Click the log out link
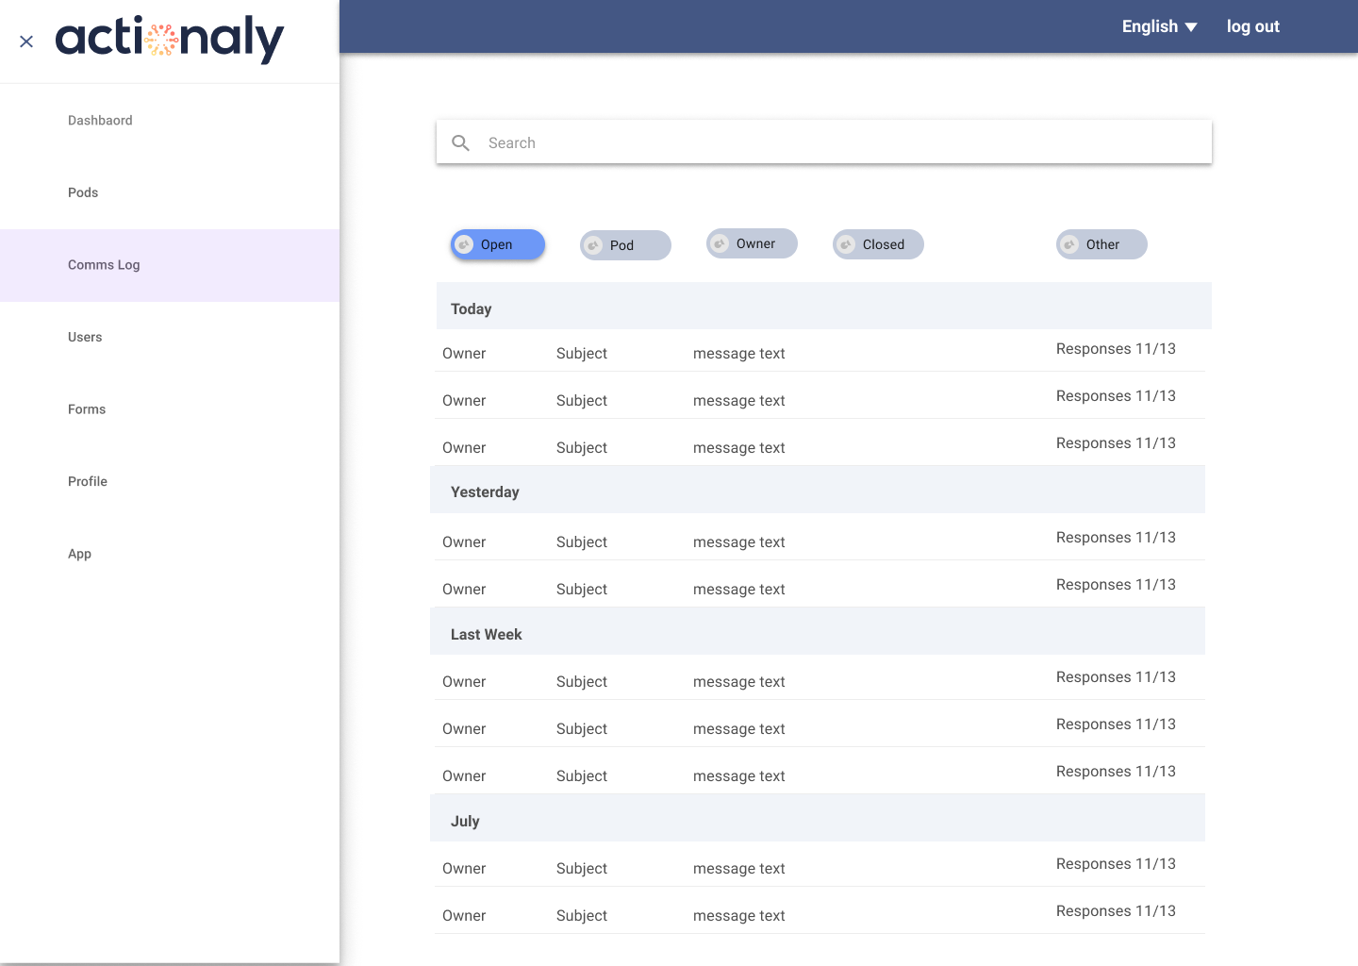The image size is (1358, 966). (x=1252, y=26)
